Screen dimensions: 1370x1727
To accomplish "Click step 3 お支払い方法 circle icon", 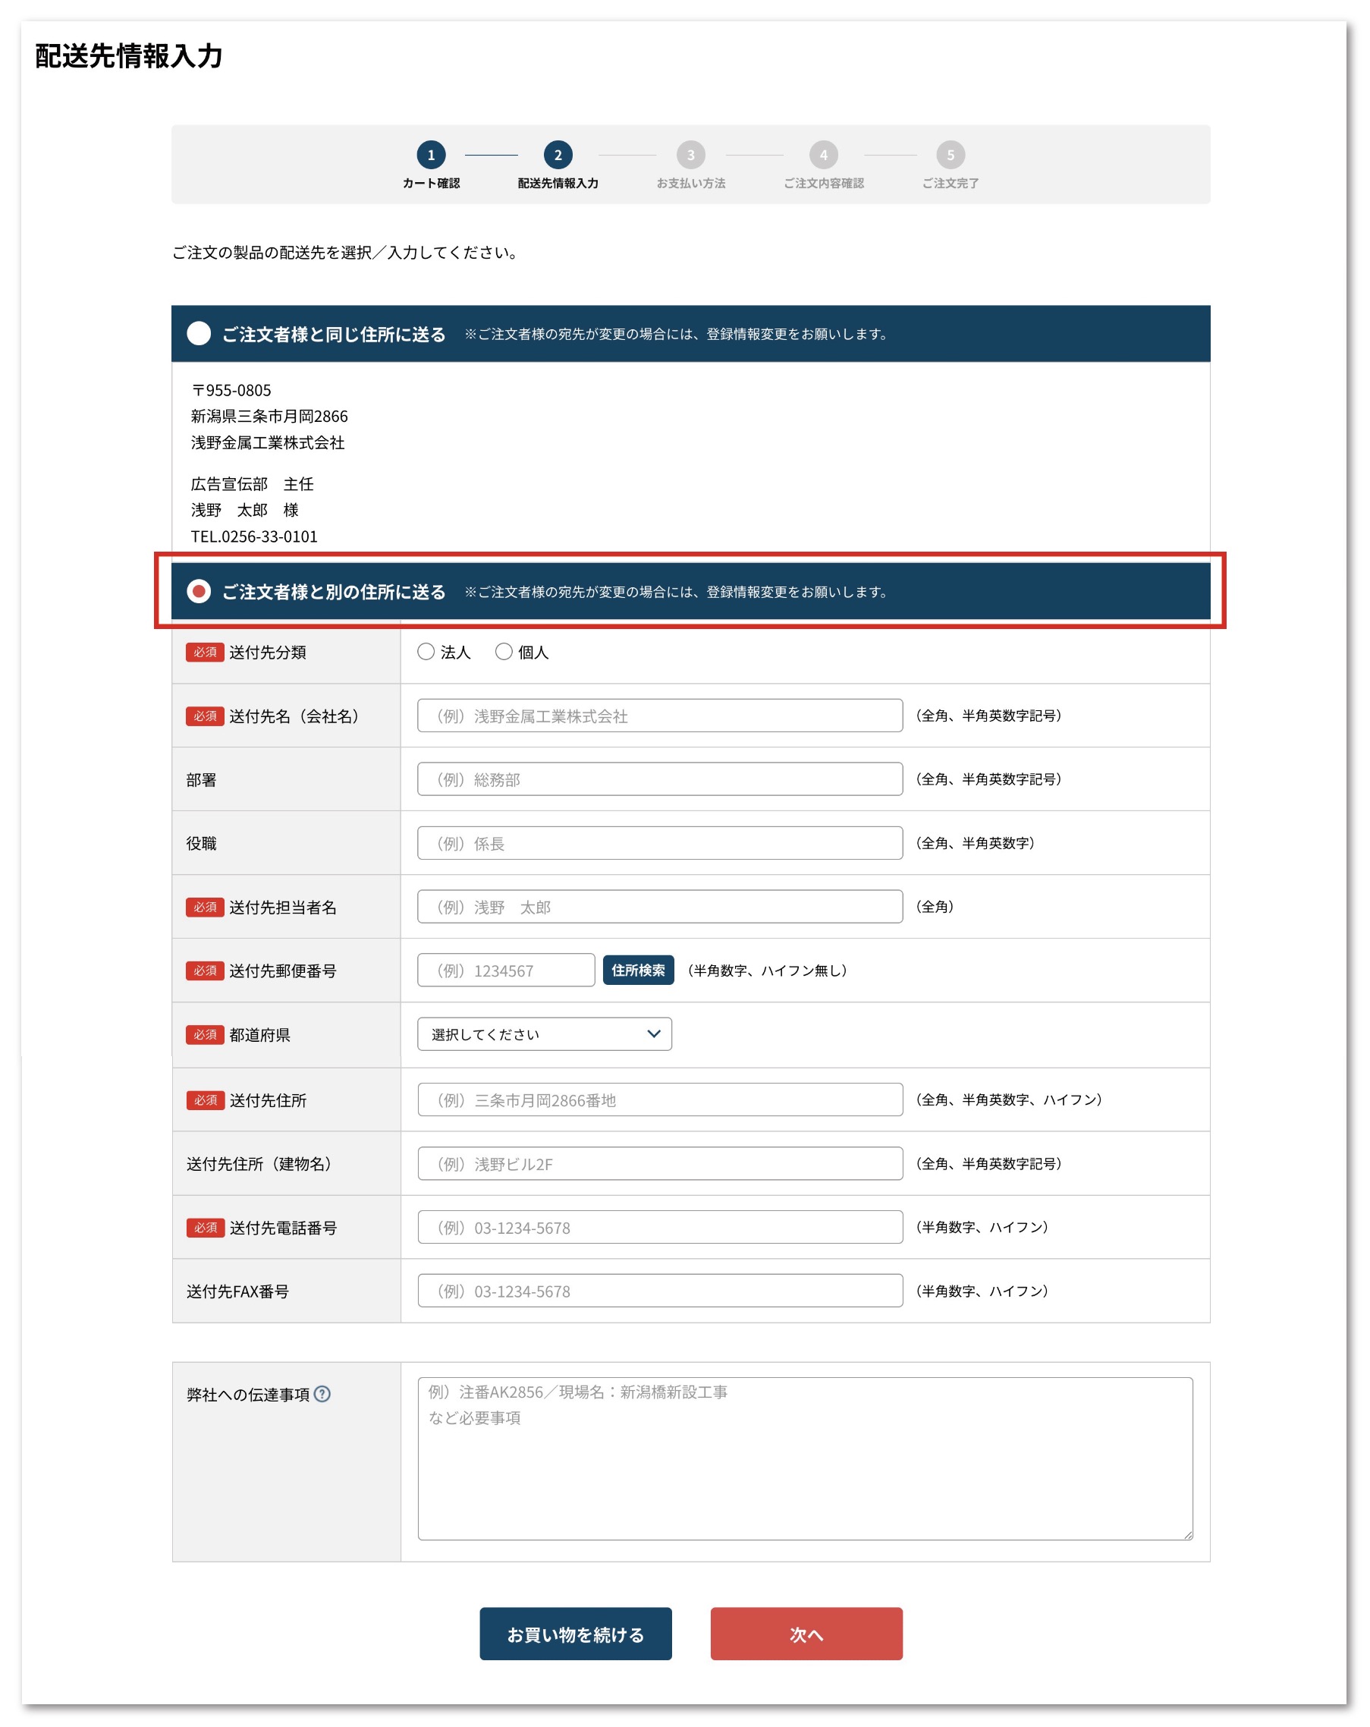I will [x=691, y=155].
